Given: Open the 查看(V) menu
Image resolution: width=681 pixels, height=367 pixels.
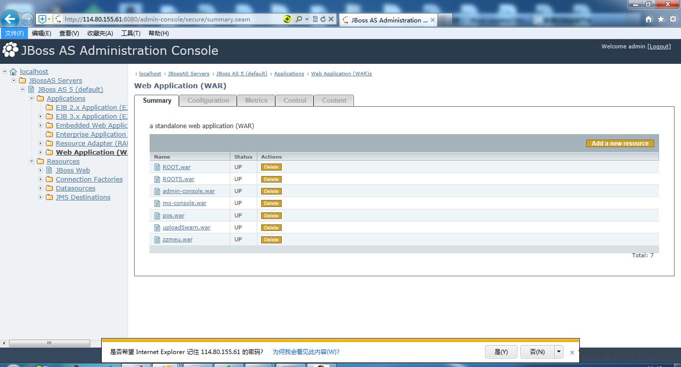Looking at the screenshot, I should pos(69,33).
